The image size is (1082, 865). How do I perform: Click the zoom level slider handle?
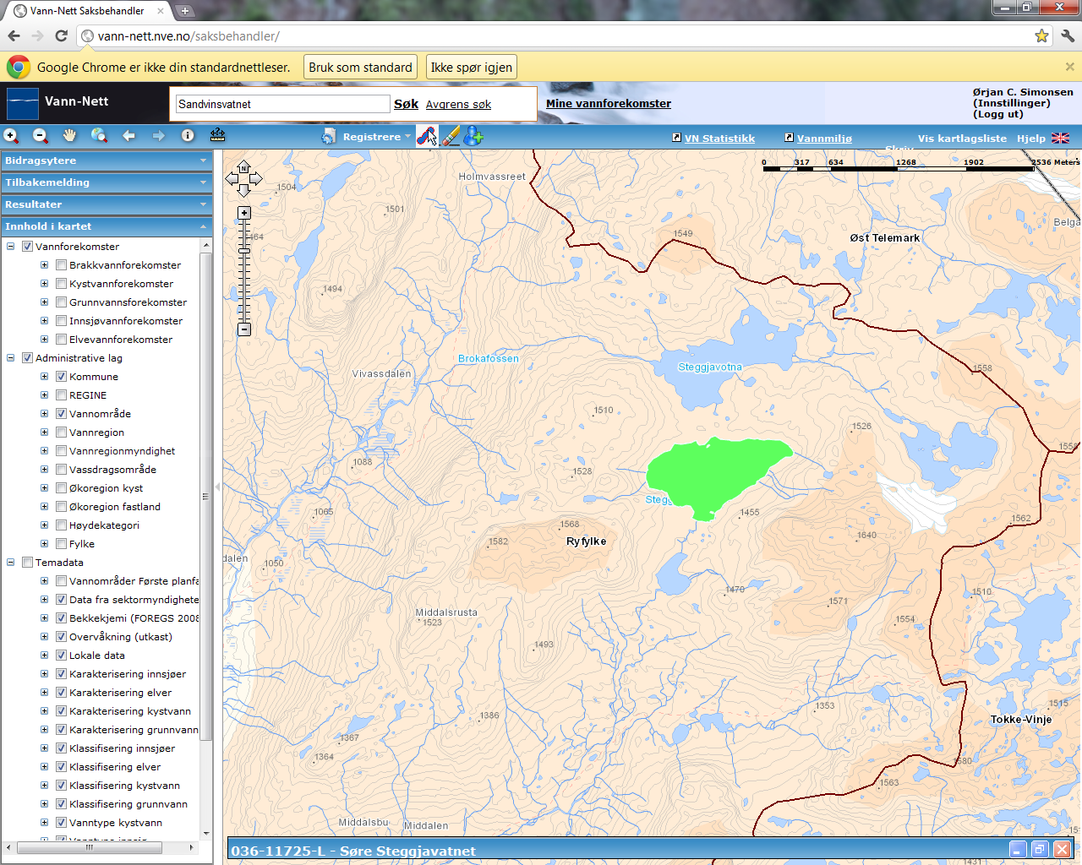(244, 250)
